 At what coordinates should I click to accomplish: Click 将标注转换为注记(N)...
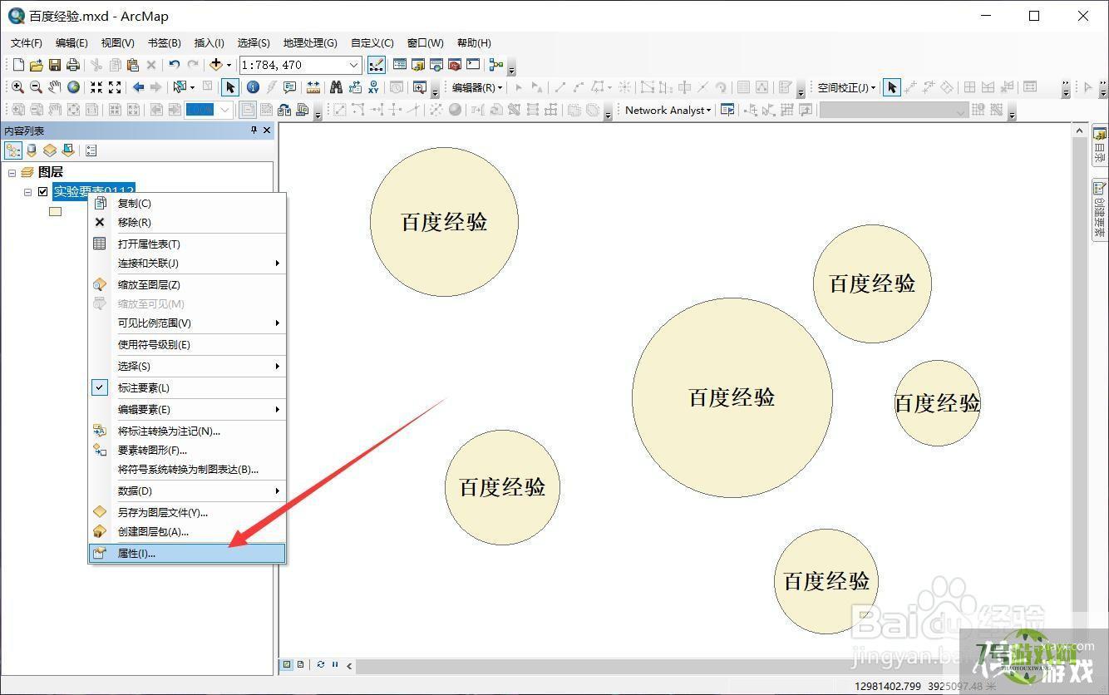click(x=187, y=431)
